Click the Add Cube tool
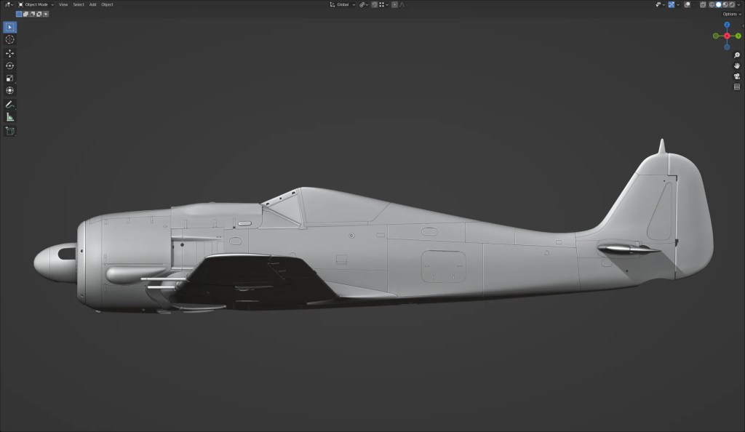Viewport: 745px width, 432px height. tap(10, 131)
